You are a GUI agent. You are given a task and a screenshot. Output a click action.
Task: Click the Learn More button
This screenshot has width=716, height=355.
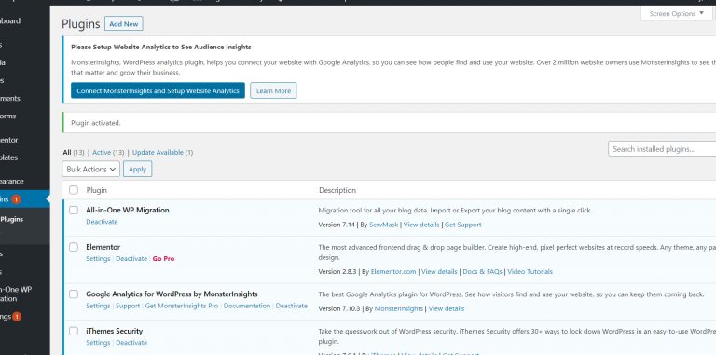[273, 90]
